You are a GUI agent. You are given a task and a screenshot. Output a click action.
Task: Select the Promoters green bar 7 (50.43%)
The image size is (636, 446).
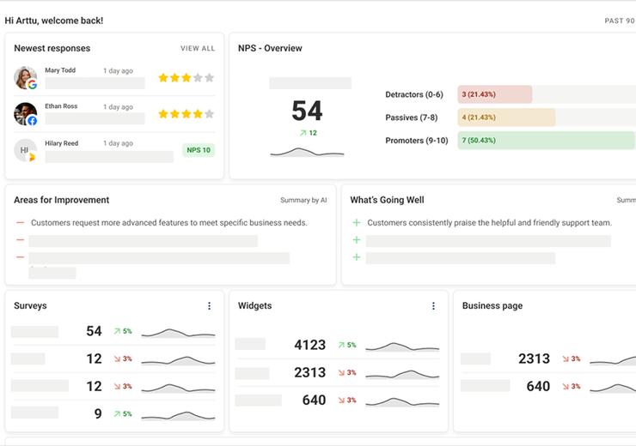[x=545, y=141]
